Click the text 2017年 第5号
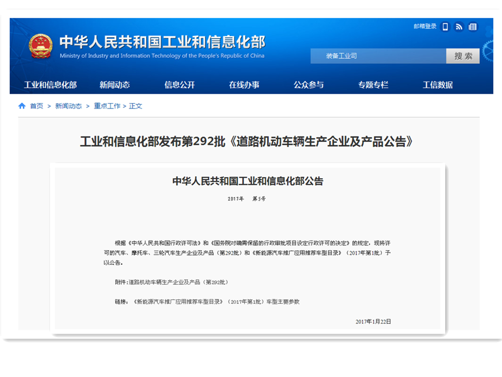The width and height of the screenshot is (502, 377). tap(247, 199)
